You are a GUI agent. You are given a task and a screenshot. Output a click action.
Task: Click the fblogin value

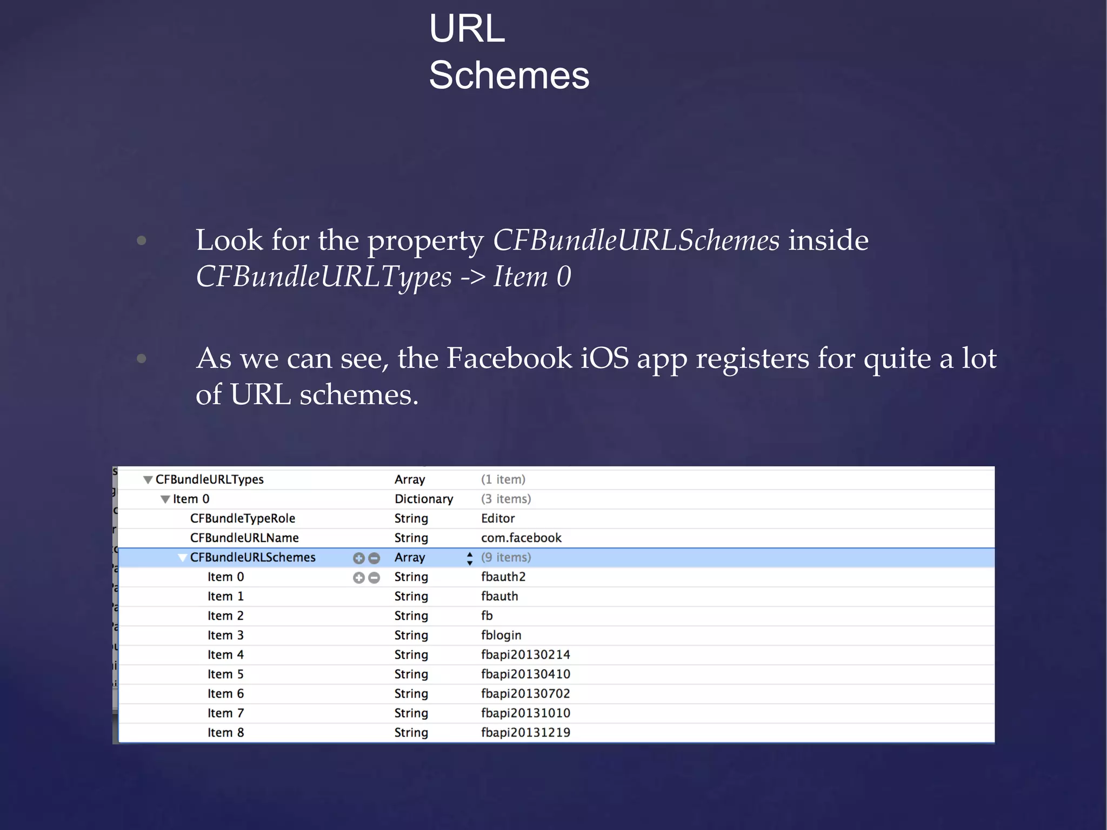501,635
